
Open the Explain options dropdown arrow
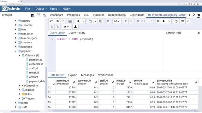click(x=188, y=21)
